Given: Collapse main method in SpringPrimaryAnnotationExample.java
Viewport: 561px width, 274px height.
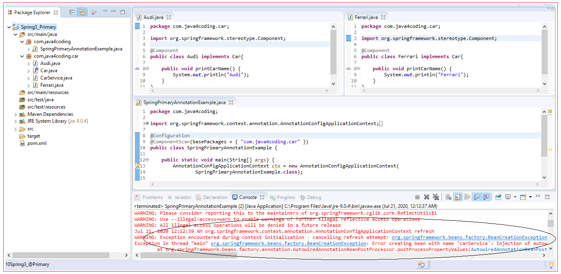Looking at the screenshot, I should pos(147,160).
